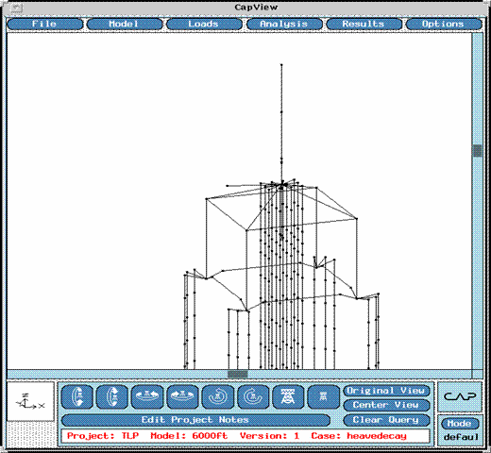Open the Analysis menu

[284, 25]
